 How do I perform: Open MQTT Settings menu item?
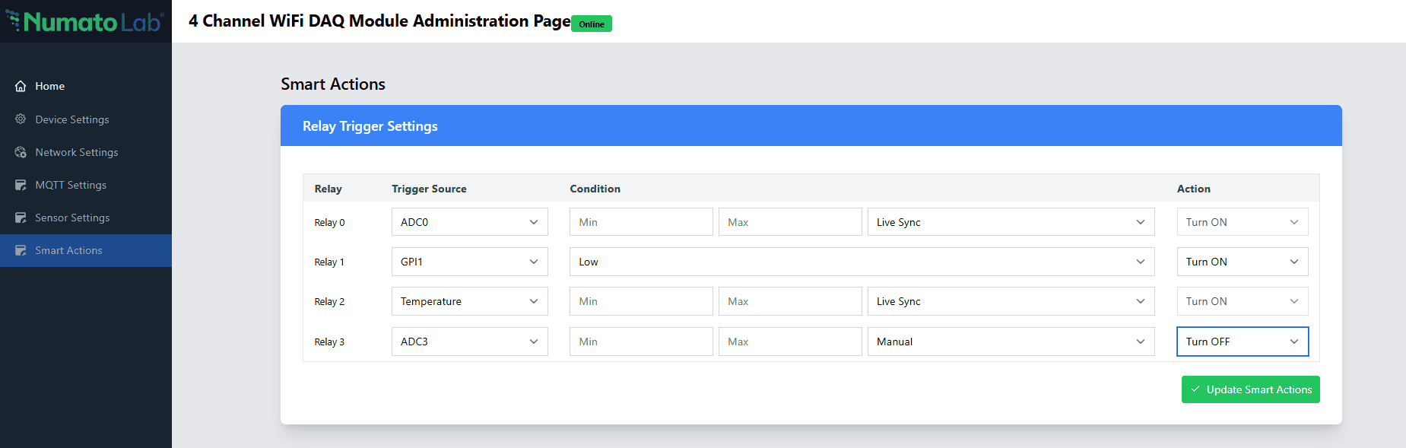coord(71,185)
